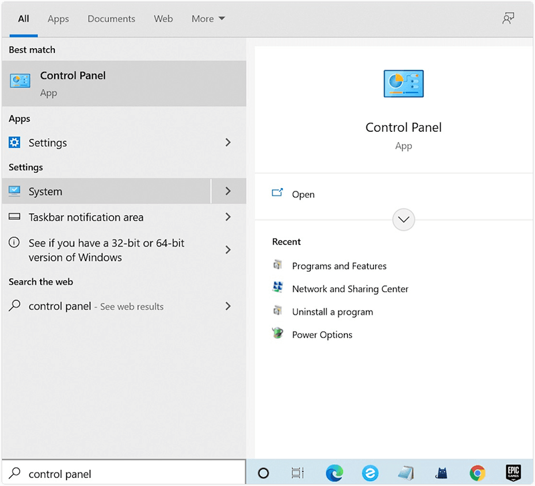This screenshot has height=486, width=535.
Task: Expand Taskbar notification area arrow
Action: coord(228,216)
